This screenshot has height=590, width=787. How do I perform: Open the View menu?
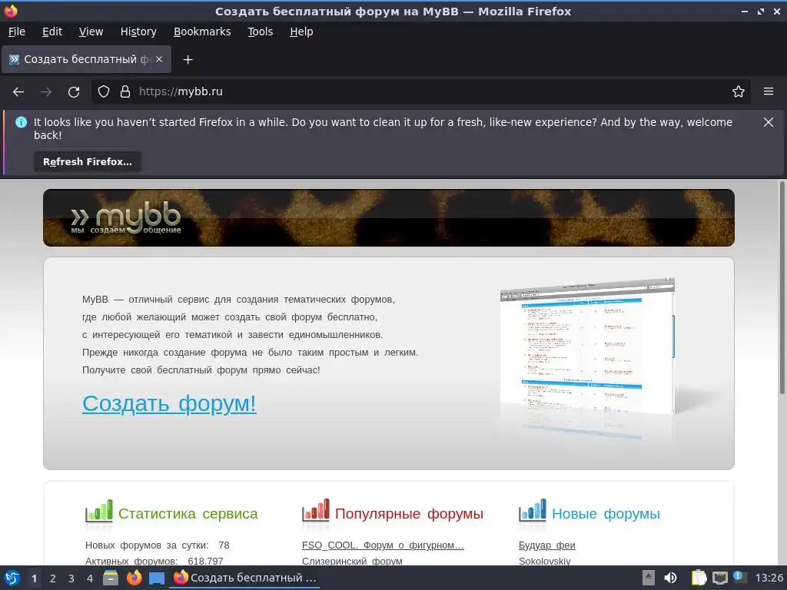[91, 31]
